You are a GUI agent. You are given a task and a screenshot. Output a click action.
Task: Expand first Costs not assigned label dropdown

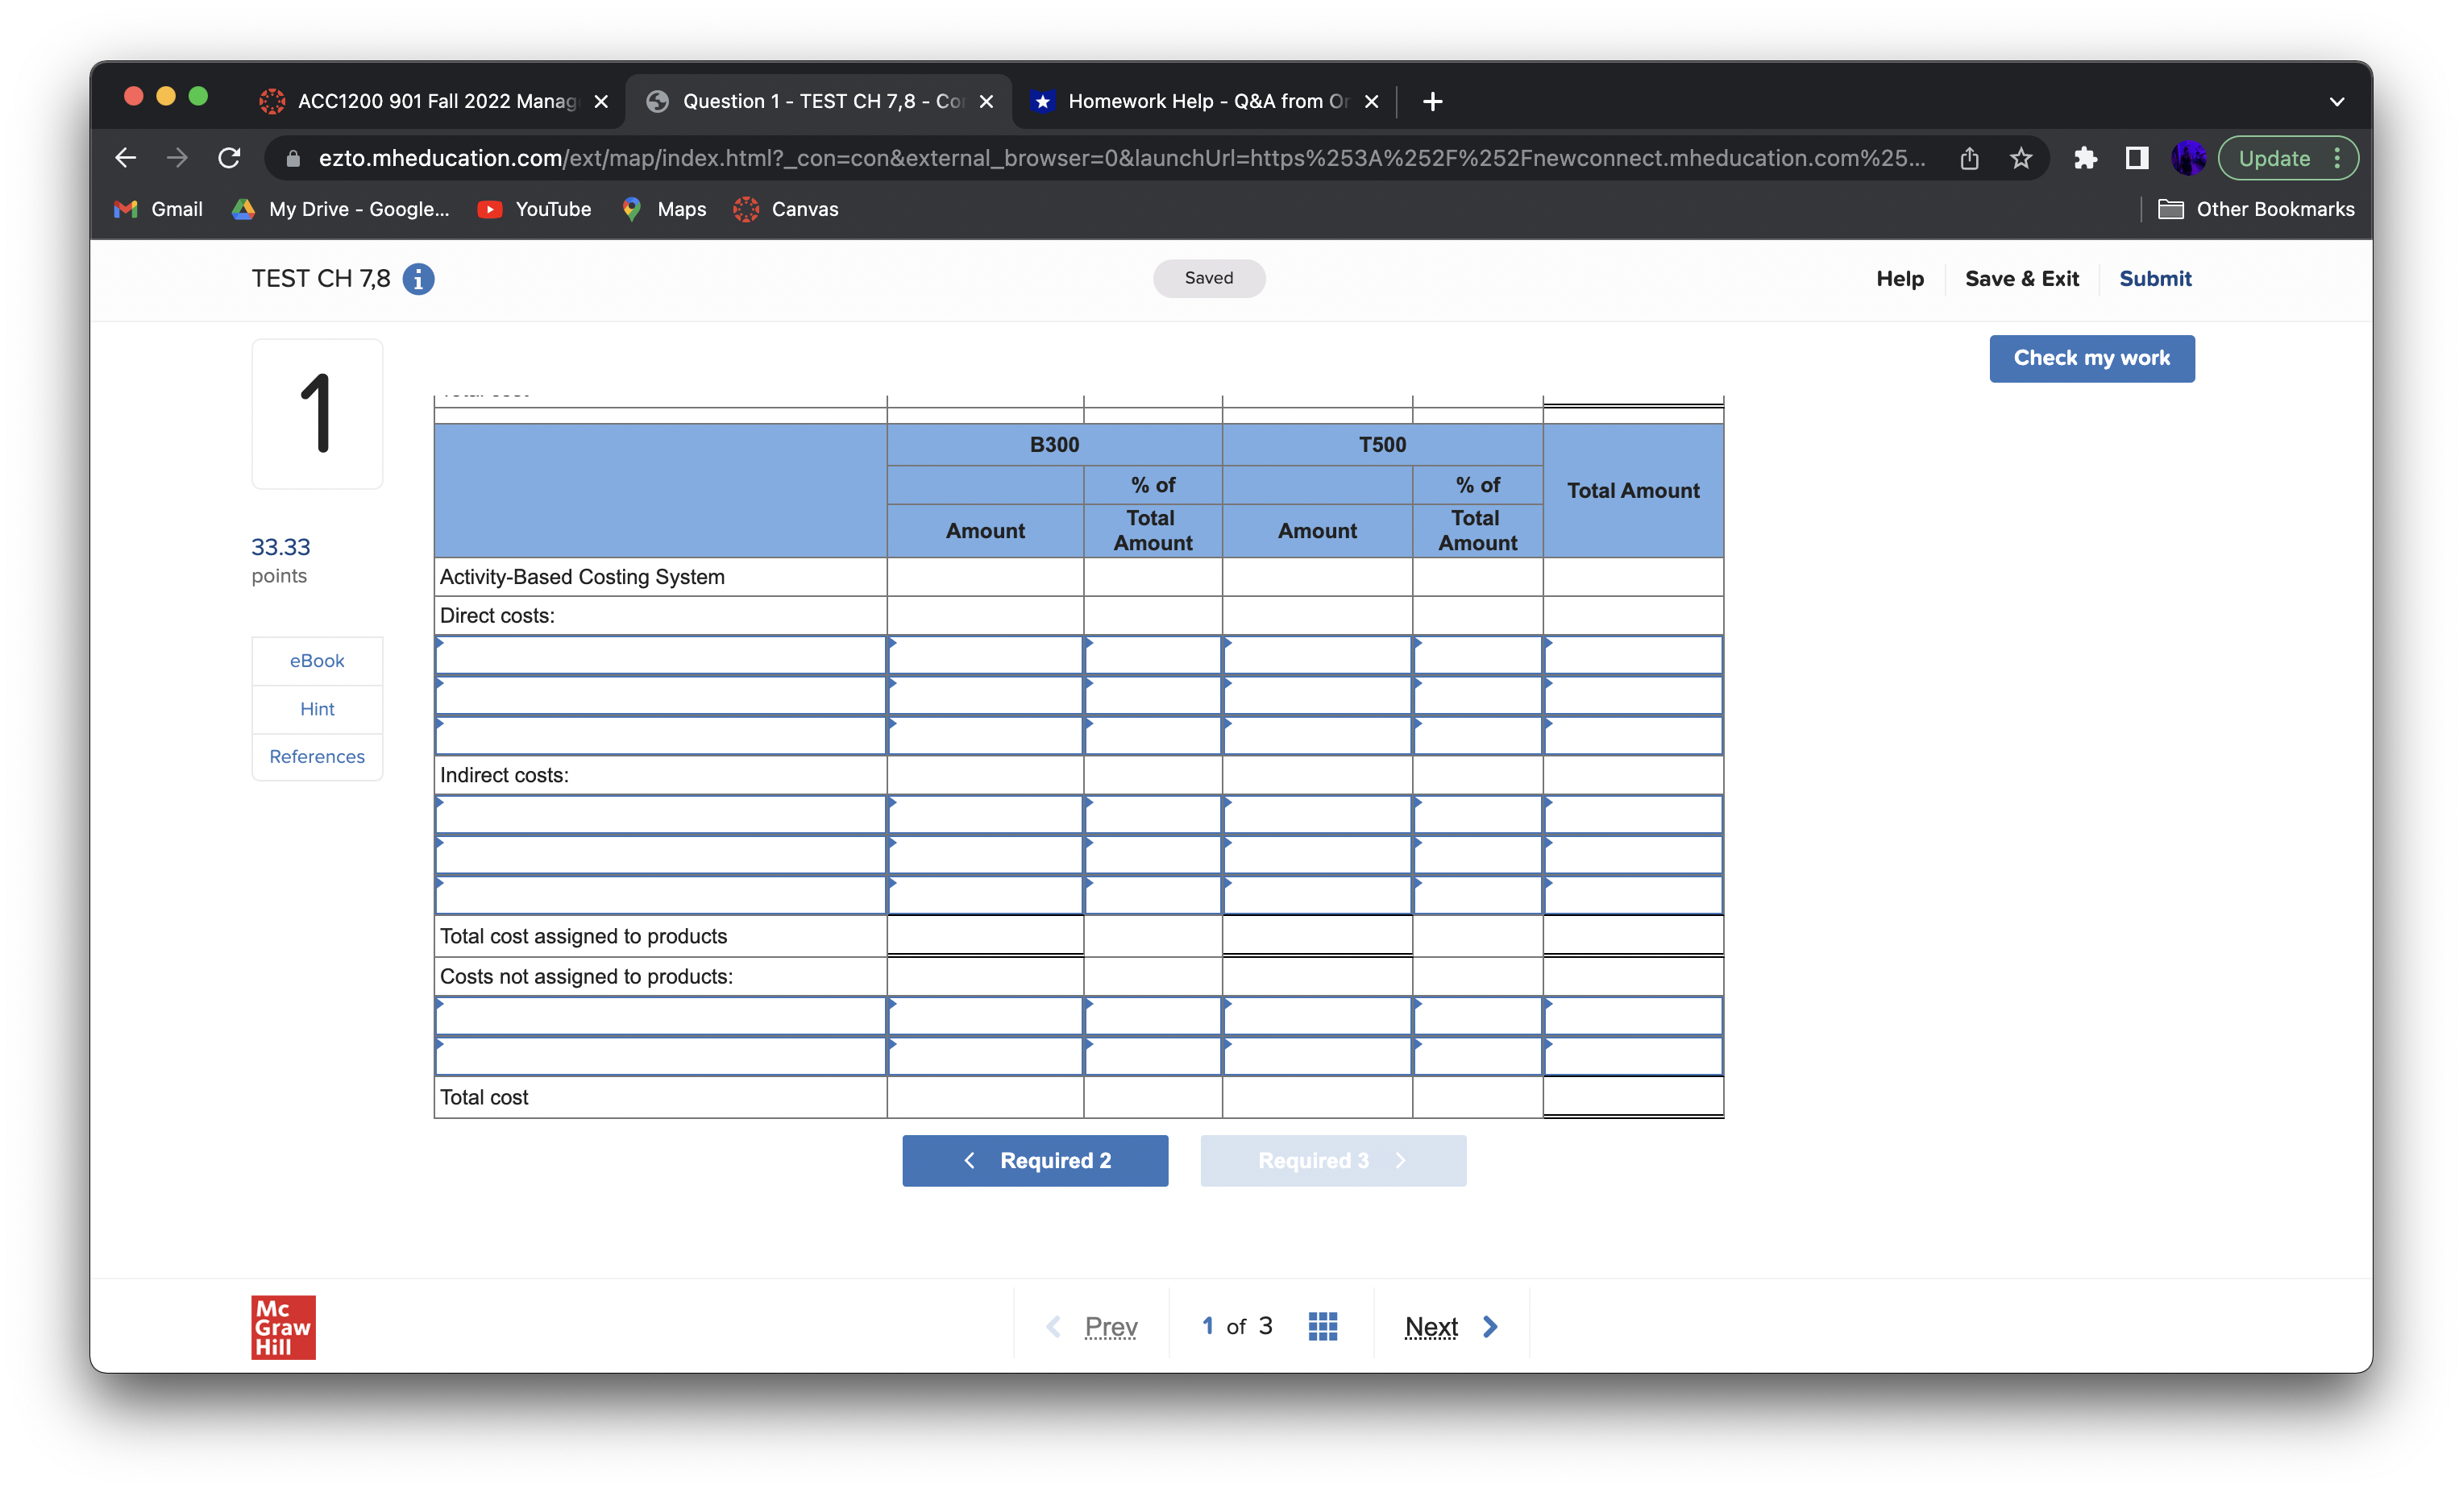pos(660,1017)
